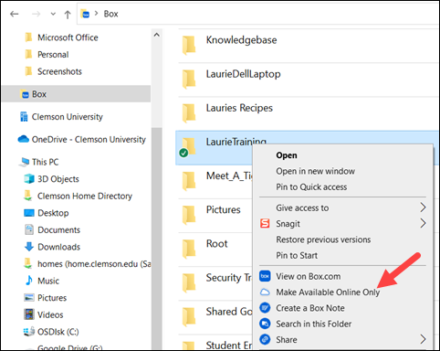Go up one folder level
This screenshot has width=440, height=351.
[68, 14]
